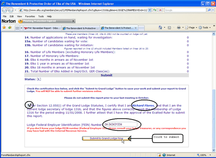
Task: Click the Home page icon
Action: coord(160,27)
